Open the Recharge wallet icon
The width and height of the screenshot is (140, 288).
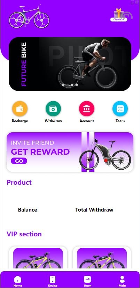click(x=20, y=109)
